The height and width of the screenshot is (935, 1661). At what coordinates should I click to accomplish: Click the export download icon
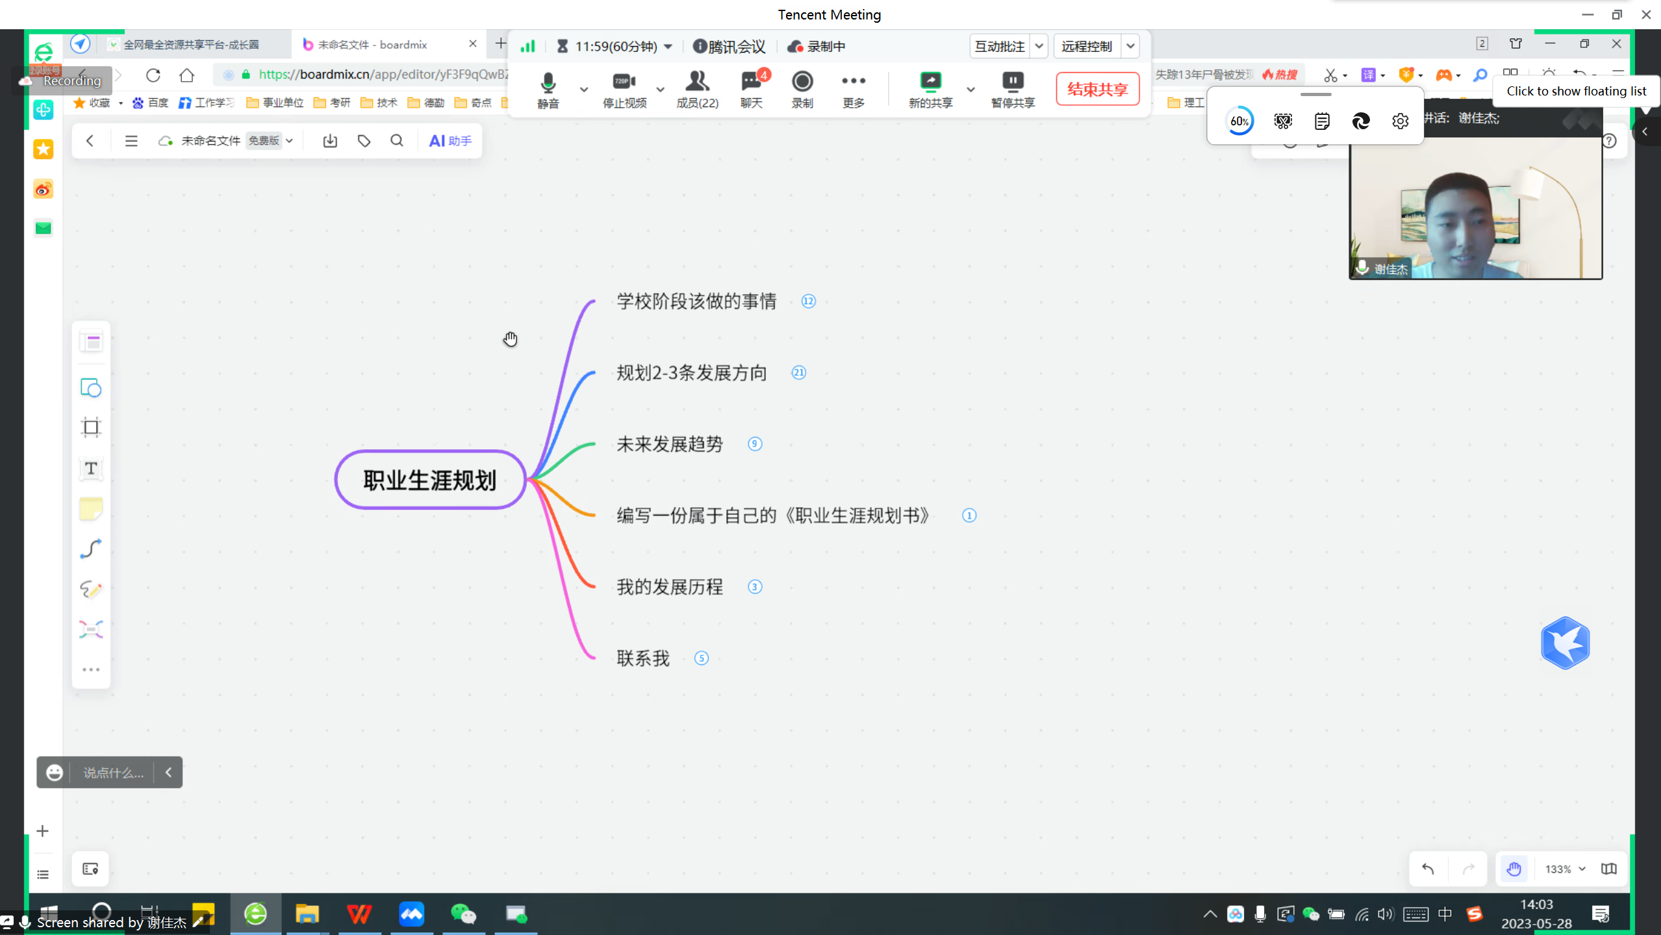pyautogui.click(x=330, y=141)
